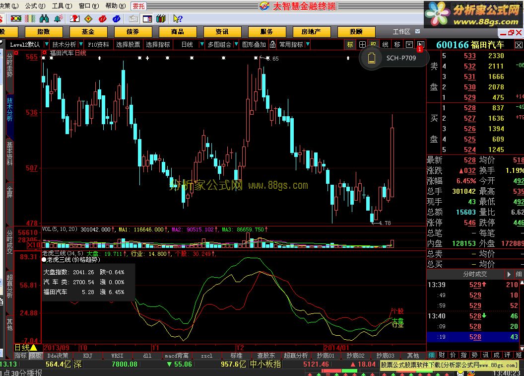The height and width of the screenshot is (376, 524).
Task: Select the 房地产 yellow tab
Action: point(312,32)
